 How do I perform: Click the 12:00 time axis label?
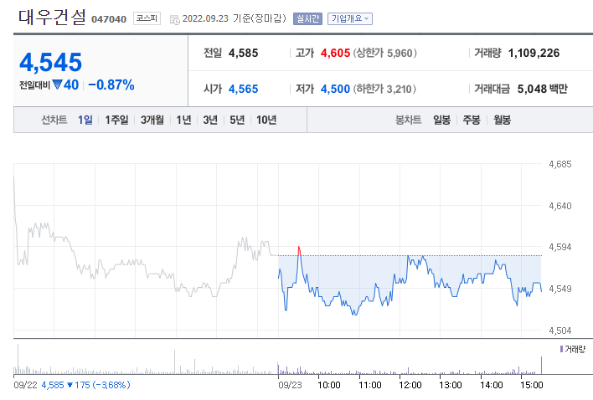click(410, 385)
